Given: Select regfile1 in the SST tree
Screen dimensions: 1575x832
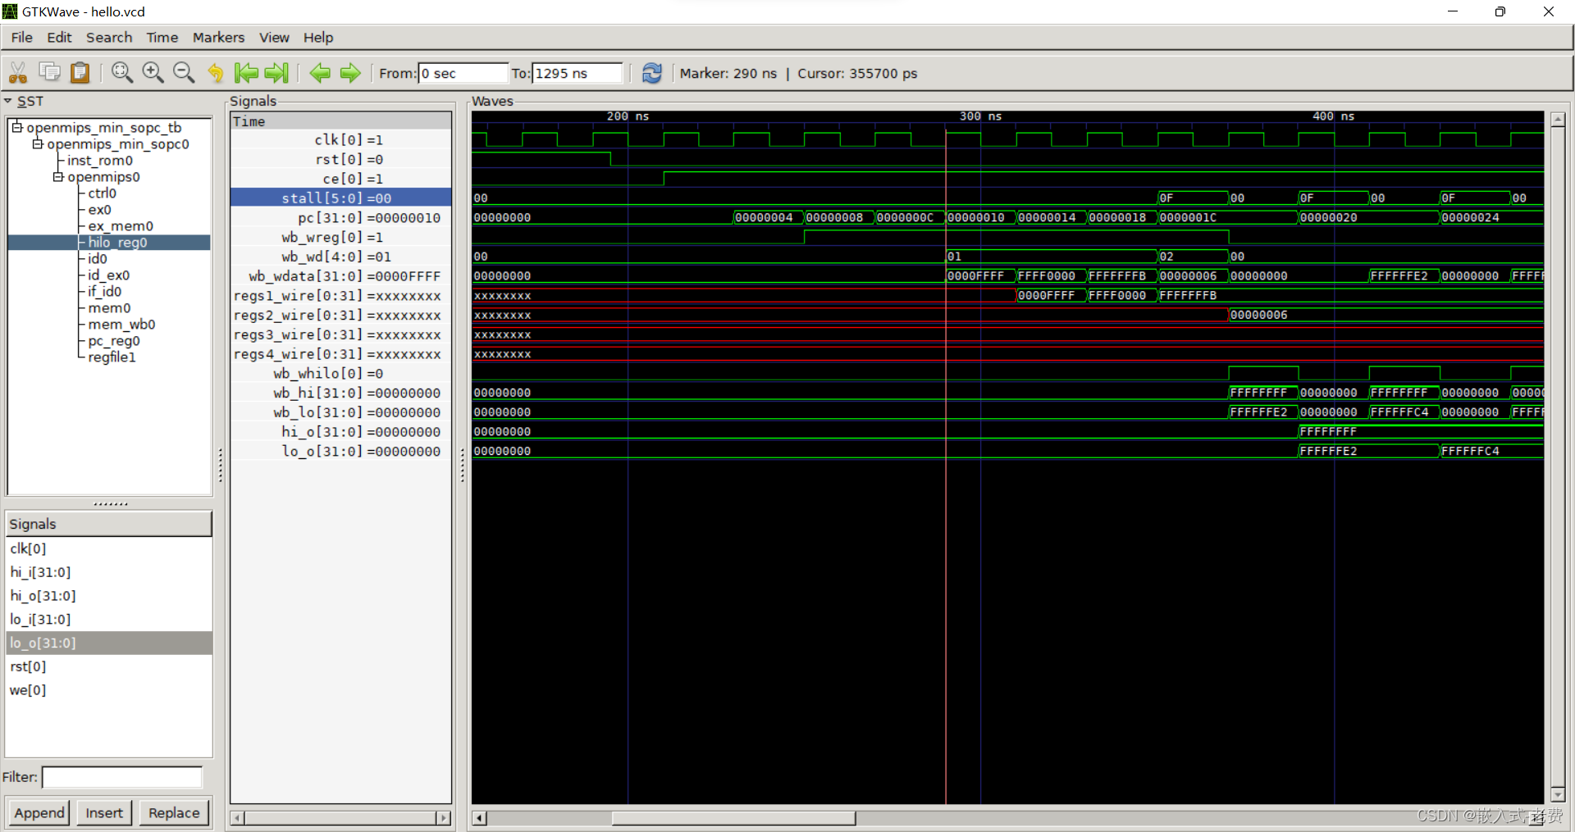Looking at the screenshot, I should [x=112, y=357].
